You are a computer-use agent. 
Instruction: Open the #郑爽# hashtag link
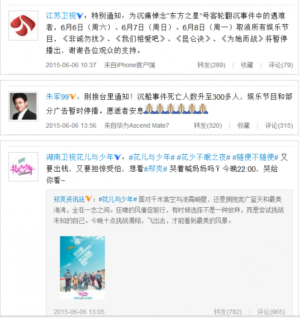coord(156,169)
